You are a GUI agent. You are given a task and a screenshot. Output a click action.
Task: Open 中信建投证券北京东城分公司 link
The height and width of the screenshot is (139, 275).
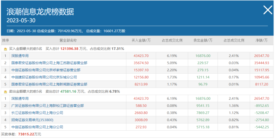pos(44,77)
